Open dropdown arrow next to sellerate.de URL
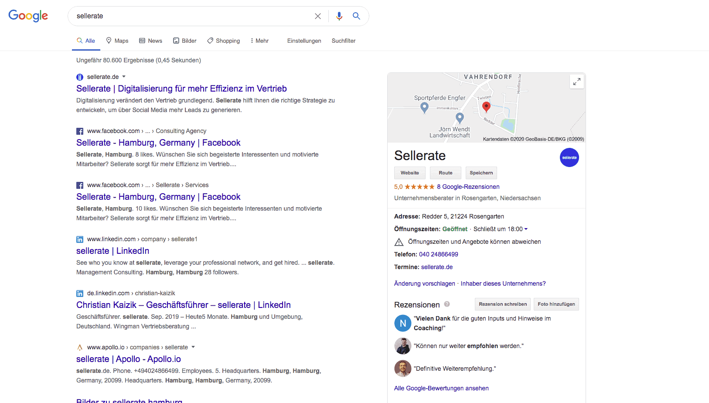Viewport: 709px width, 403px height. point(124,77)
